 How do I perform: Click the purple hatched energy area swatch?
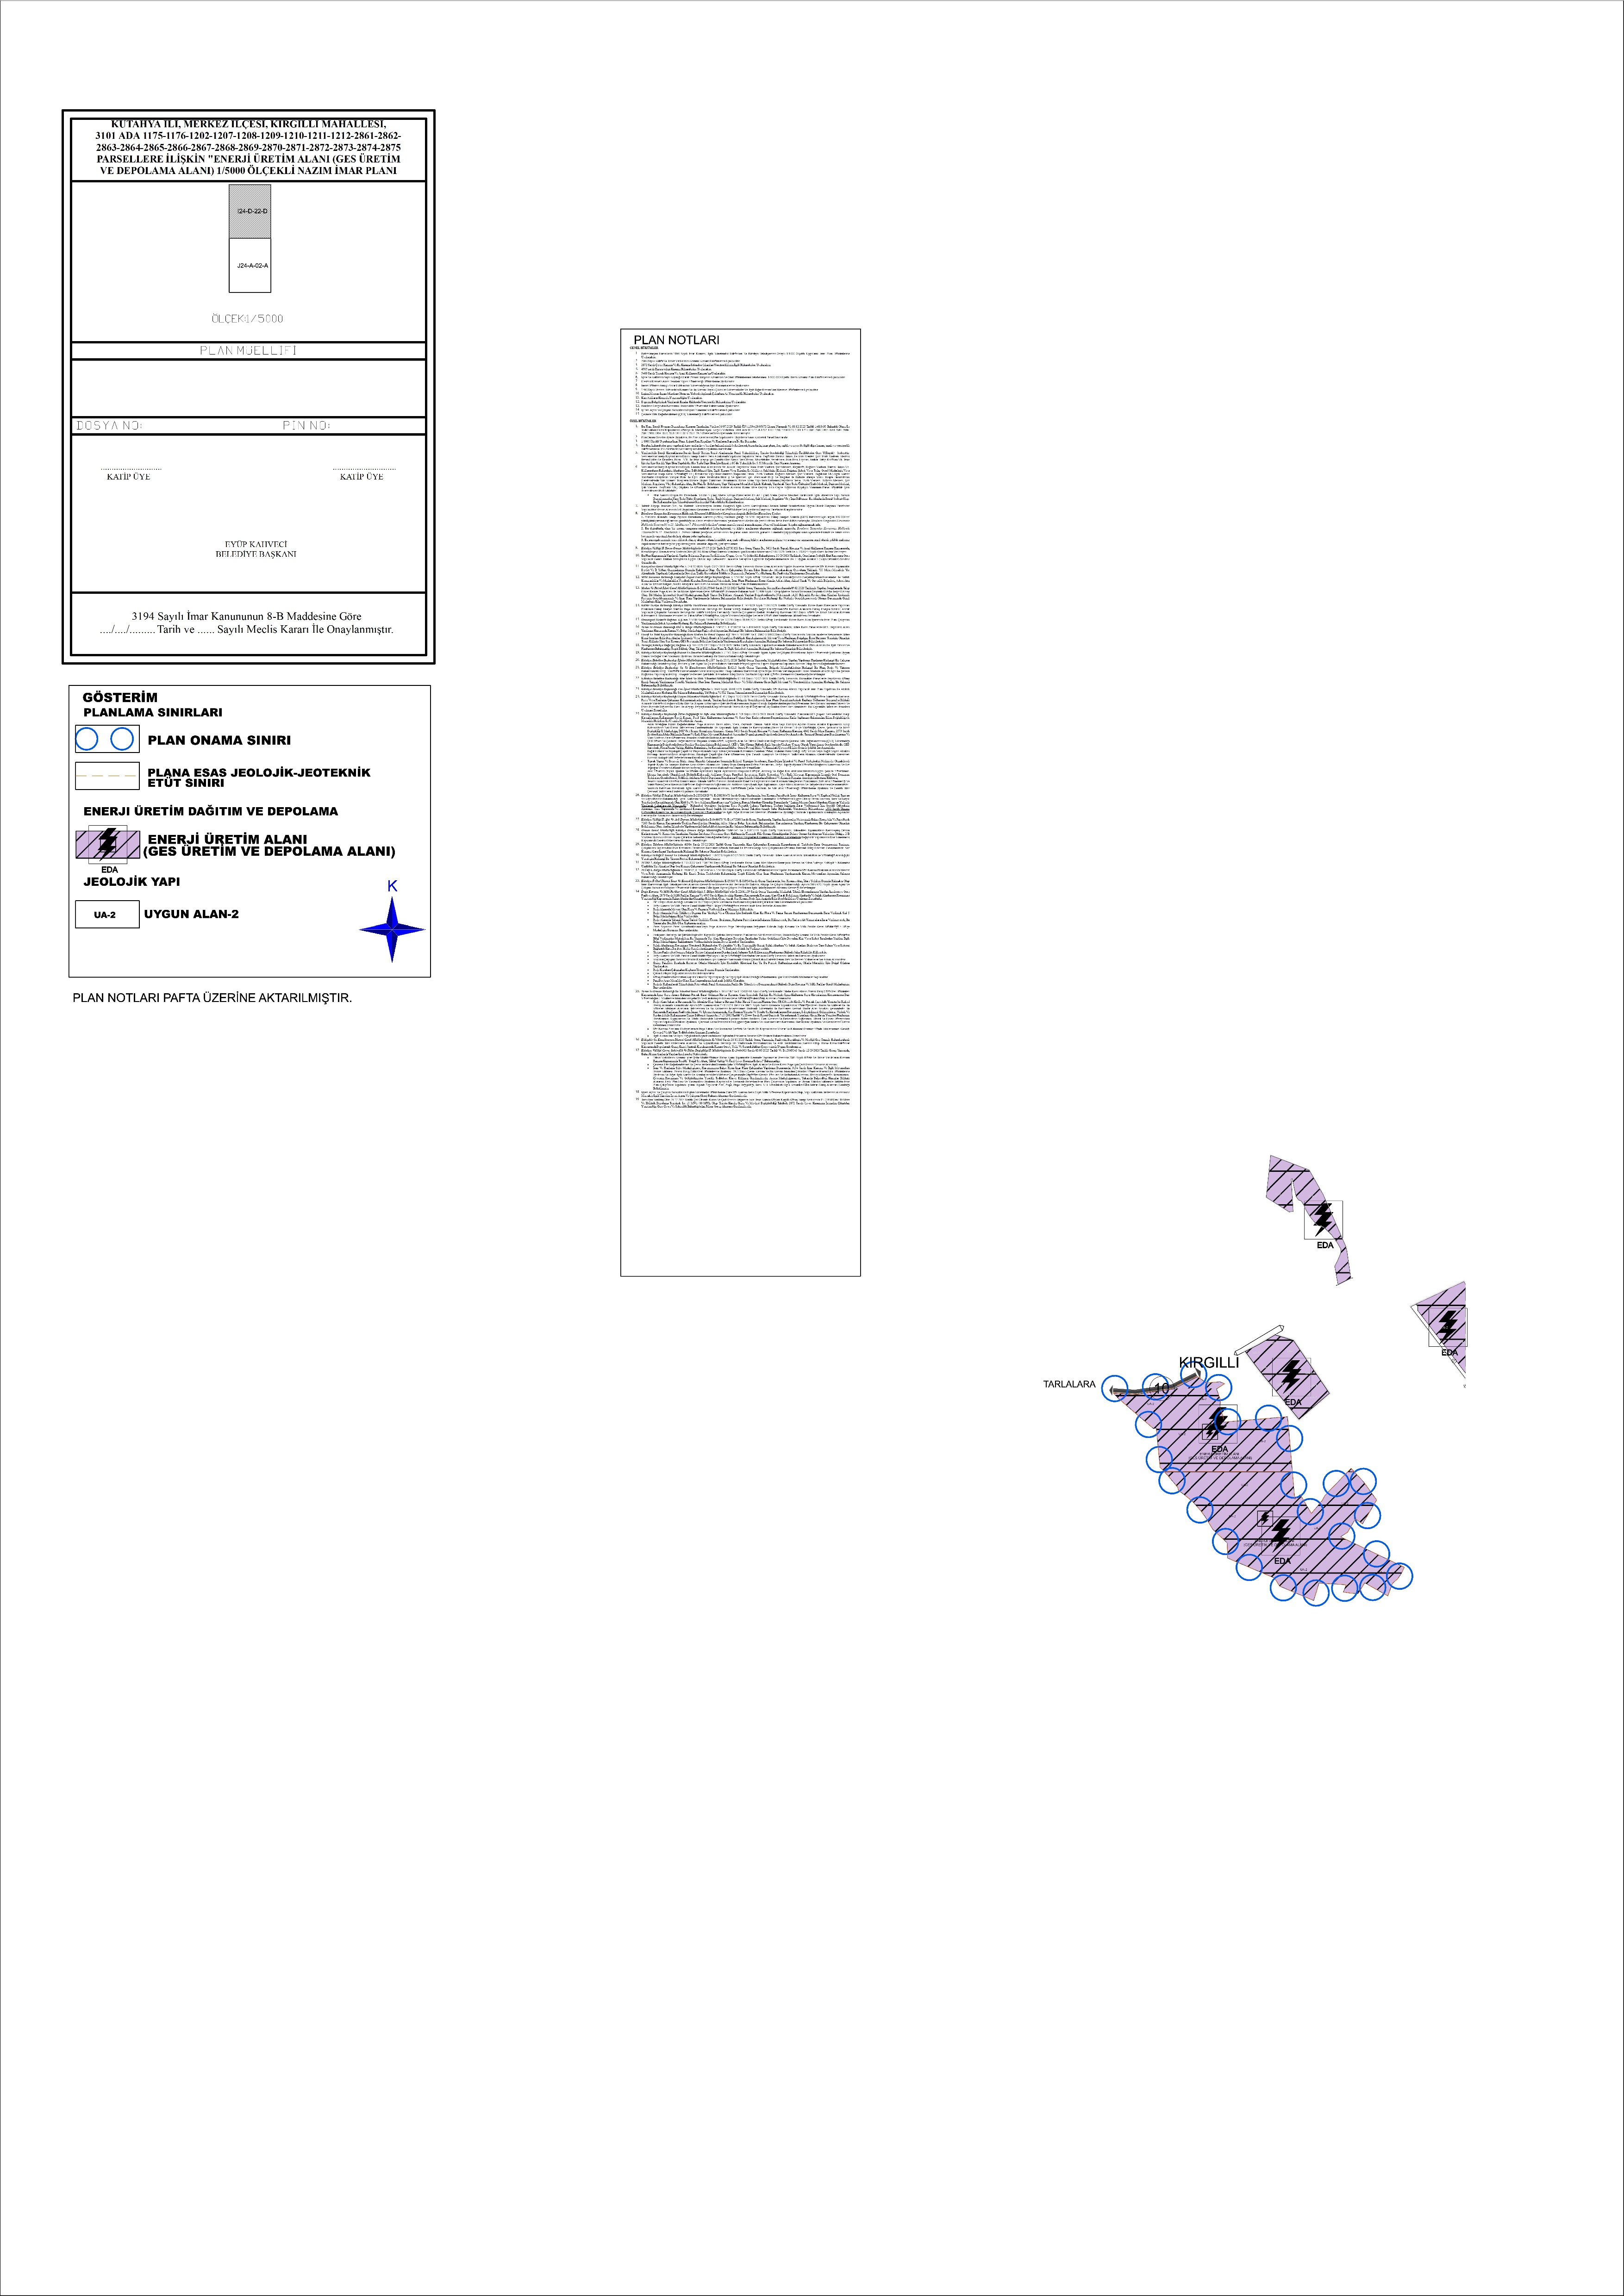coord(108,846)
